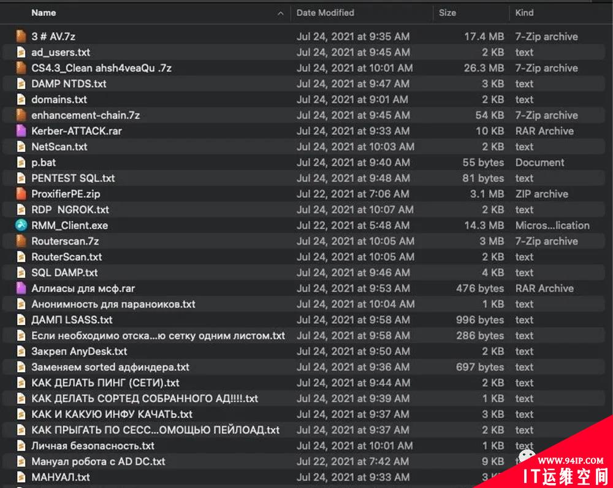Select file name Если необходимо отска...листом.txt
The image size is (613, 488).
(x=158, y=335)
